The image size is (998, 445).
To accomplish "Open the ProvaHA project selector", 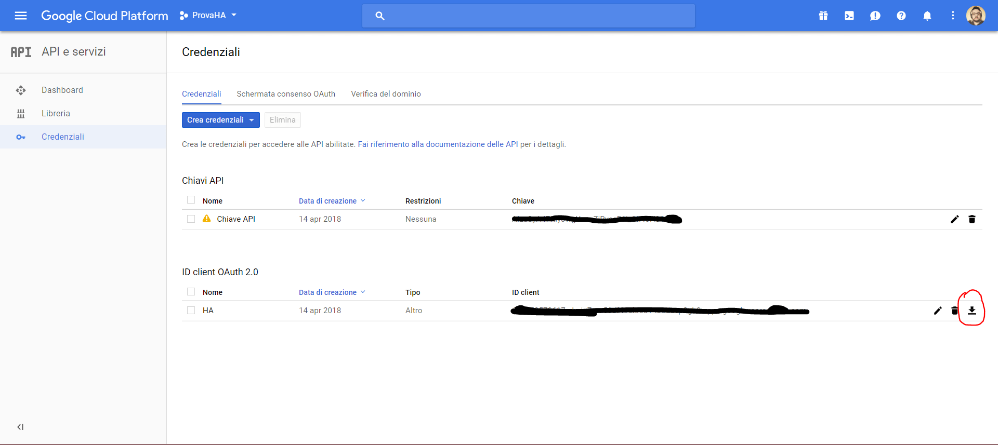I will [208, 16].
